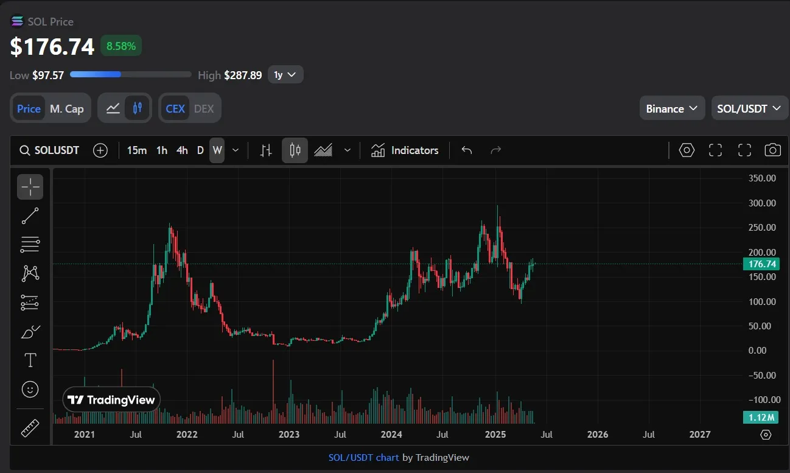Open the Indicators panel

coord(405,150)
